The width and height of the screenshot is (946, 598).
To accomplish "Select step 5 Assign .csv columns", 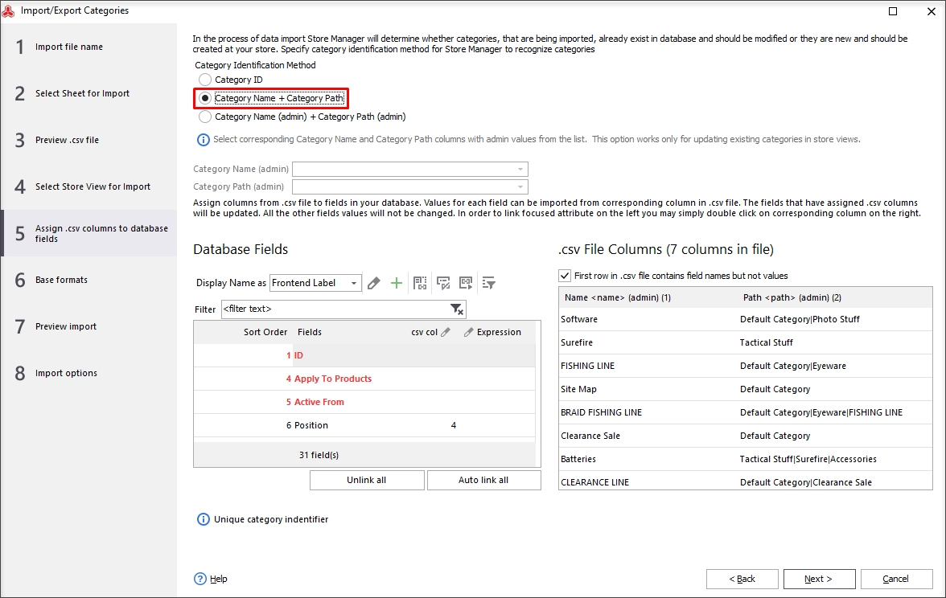I will tap(88, 233).
